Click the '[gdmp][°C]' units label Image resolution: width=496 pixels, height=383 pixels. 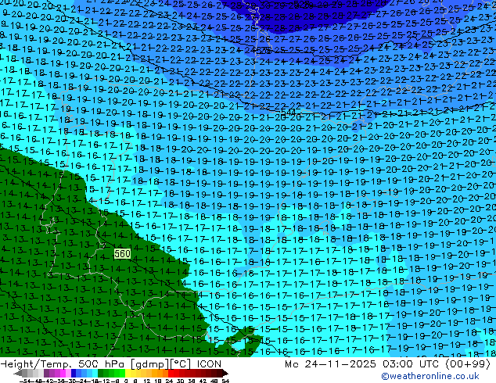click(161, 364)
